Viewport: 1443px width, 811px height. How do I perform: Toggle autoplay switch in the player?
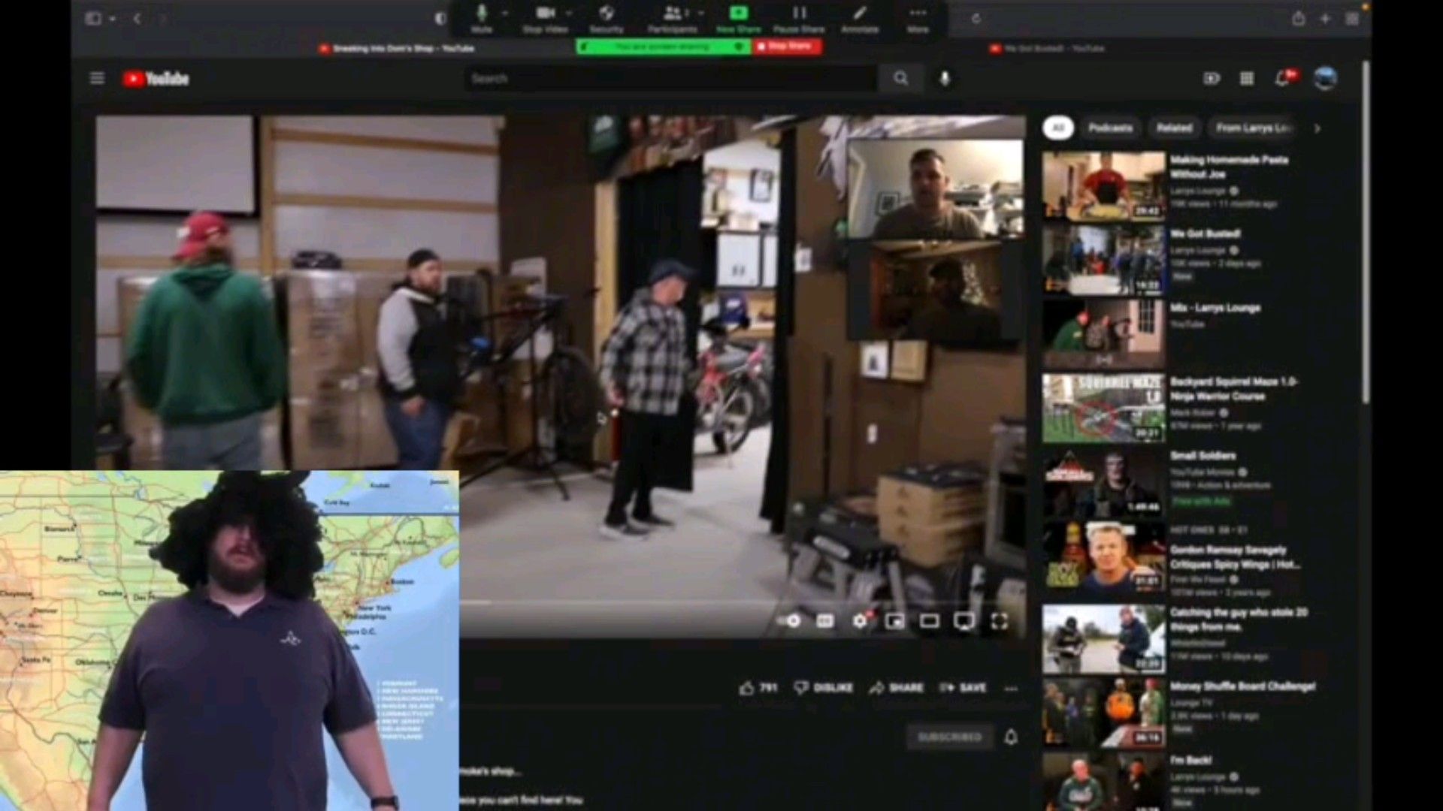coord(789,621)
